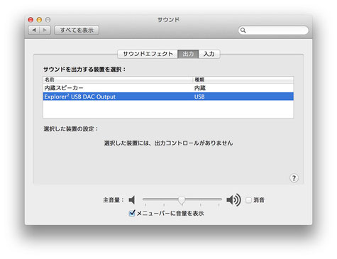Click the USB type cell
The width and height of the screenshot is (337, 259).
(199, 97)
